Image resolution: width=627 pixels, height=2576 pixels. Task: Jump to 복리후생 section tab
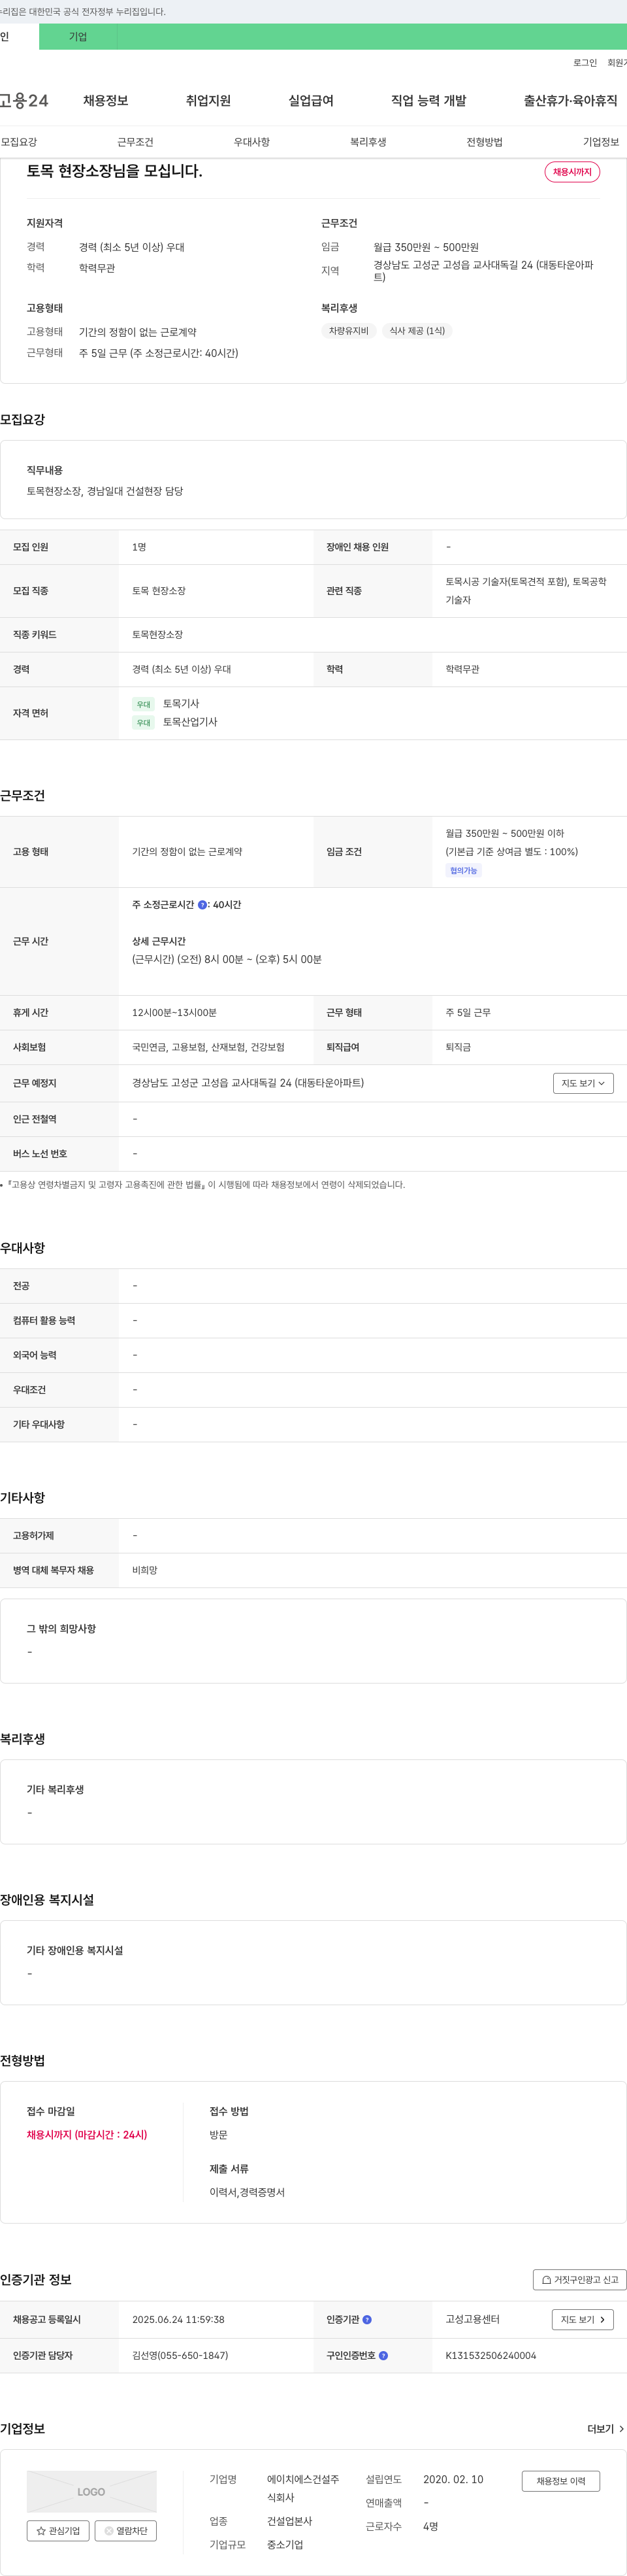(x=368, y=142)
